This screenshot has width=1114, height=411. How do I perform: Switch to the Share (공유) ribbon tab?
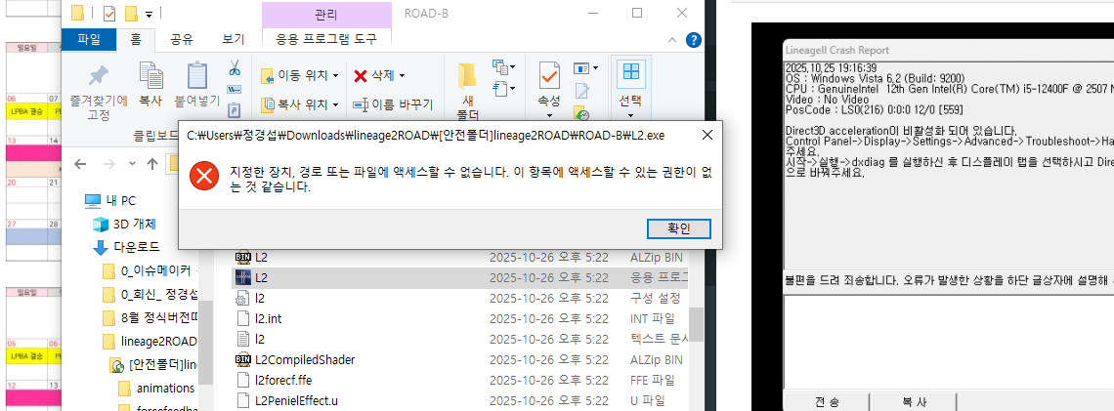(x=182, y=40)
